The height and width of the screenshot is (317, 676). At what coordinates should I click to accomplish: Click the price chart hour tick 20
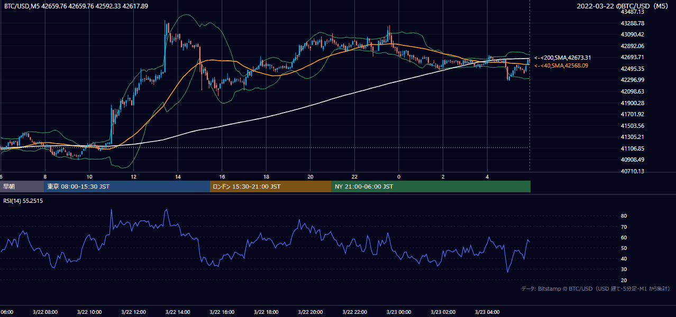(x=310, y=177)
